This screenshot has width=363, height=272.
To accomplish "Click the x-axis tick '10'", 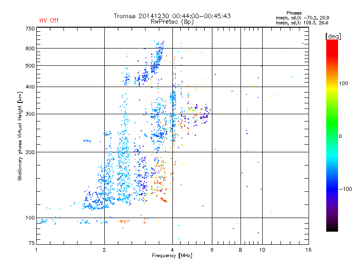I will [262, 250].
